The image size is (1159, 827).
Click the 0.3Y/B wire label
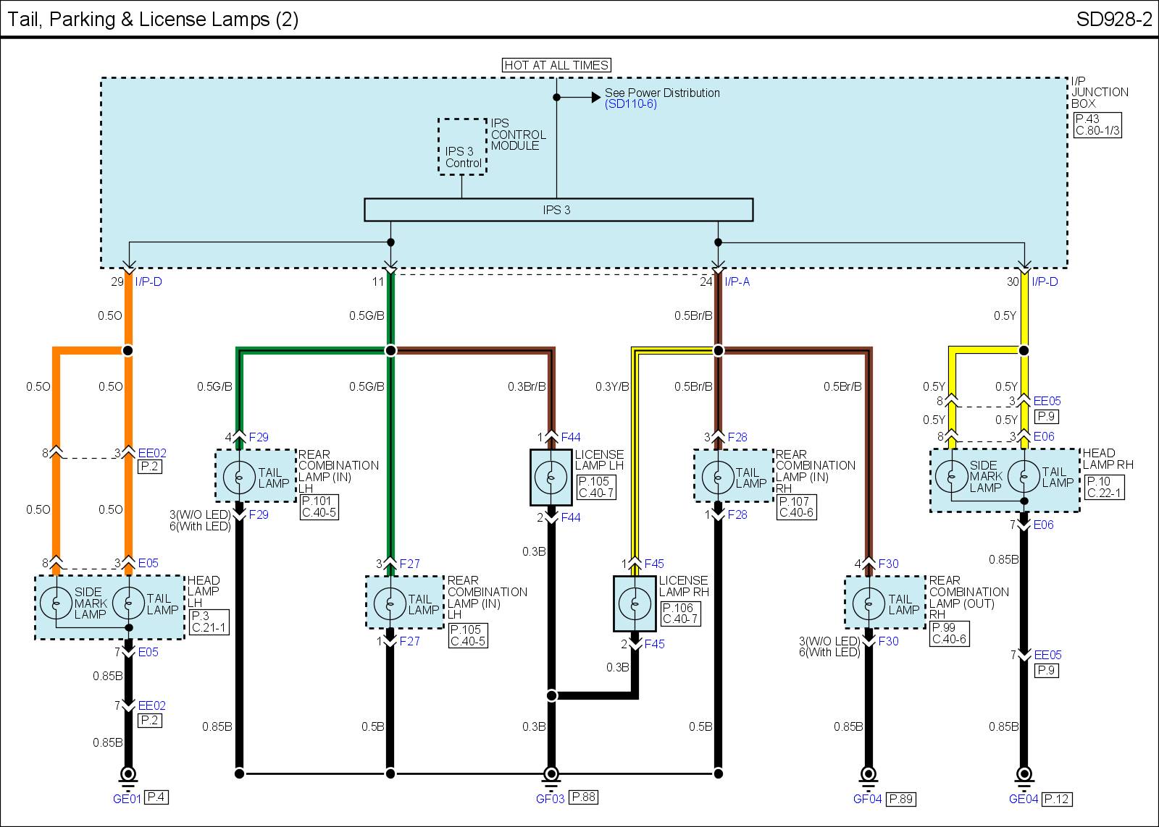pyautogui.click(x=612, y=386)
